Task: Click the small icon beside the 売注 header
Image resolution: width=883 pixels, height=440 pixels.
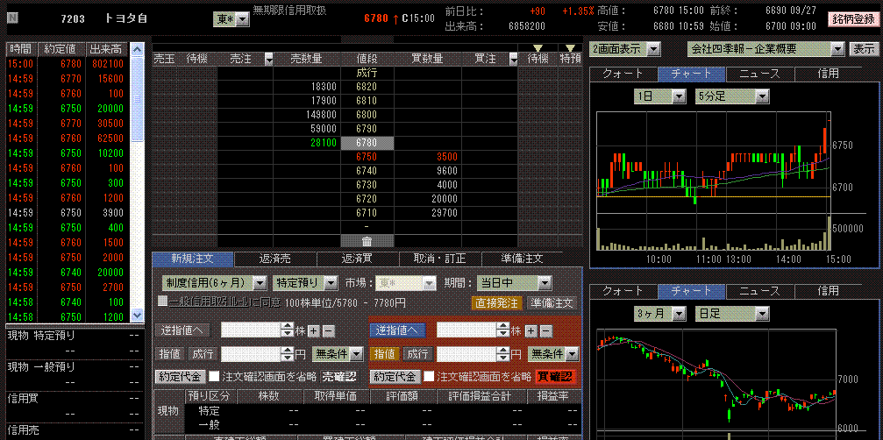Action: click(x=268, y=59)
